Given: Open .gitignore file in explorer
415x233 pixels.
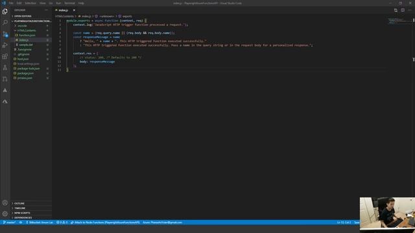Looking at the screenshot, I should [x=31, y=54].
